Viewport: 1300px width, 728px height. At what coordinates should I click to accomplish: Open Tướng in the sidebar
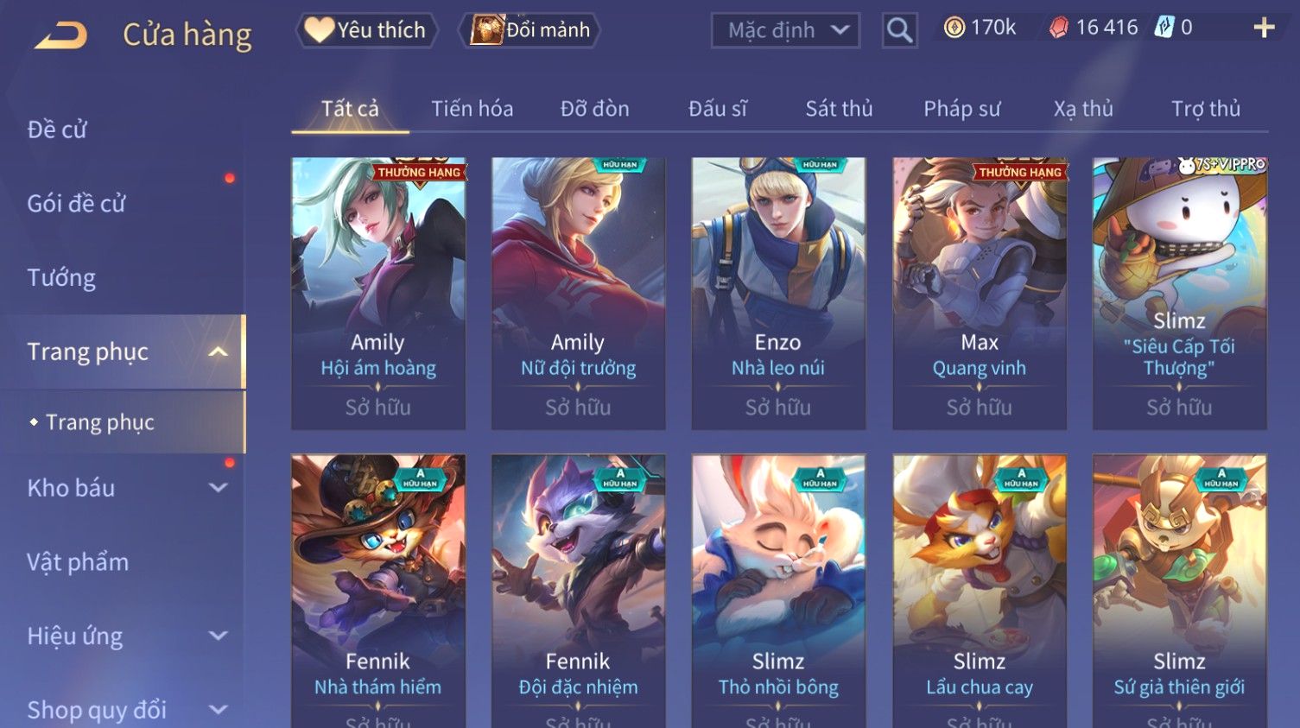coord(61,278)
